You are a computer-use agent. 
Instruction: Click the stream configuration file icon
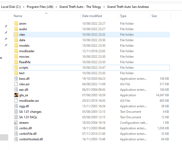tap(16, 123)
